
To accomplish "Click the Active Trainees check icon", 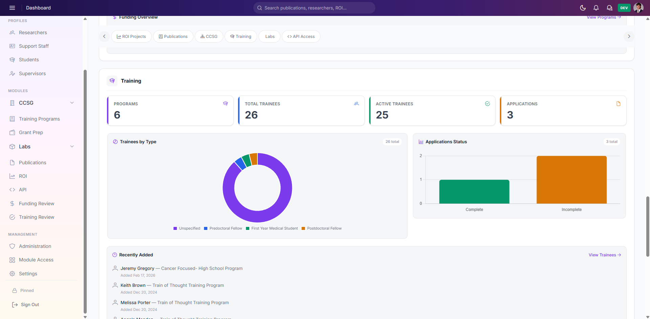I will coord(487,104).
